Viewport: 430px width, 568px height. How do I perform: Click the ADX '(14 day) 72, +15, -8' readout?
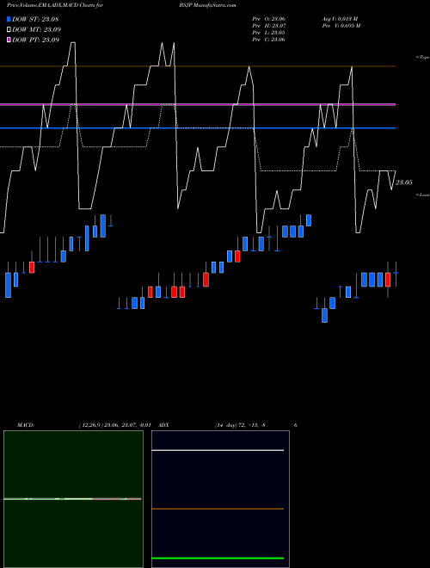click(x=240, y=425)
